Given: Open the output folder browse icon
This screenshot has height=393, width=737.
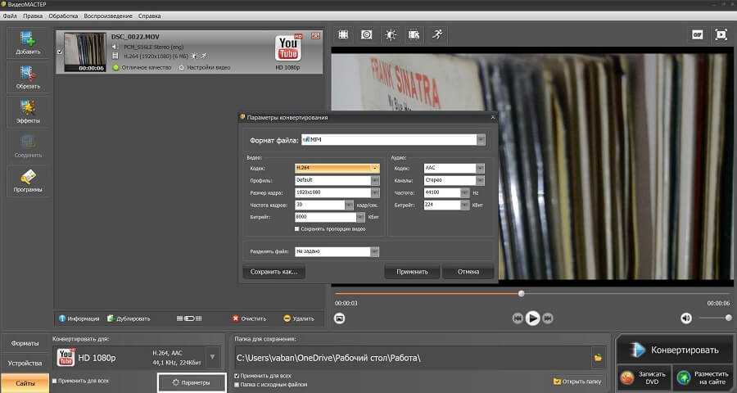Looking at the screenshot, I should 598,358.
